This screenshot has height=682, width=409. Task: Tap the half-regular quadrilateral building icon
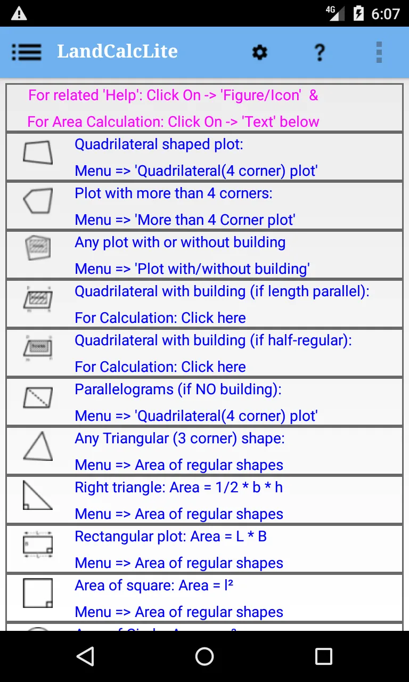pyautogui.click(x=38, y=347)
